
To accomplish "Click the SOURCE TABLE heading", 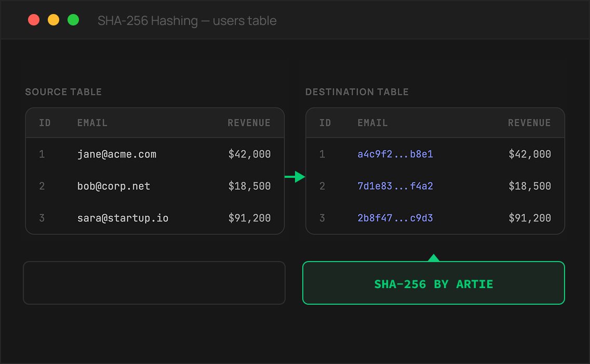I will [63, 92].
